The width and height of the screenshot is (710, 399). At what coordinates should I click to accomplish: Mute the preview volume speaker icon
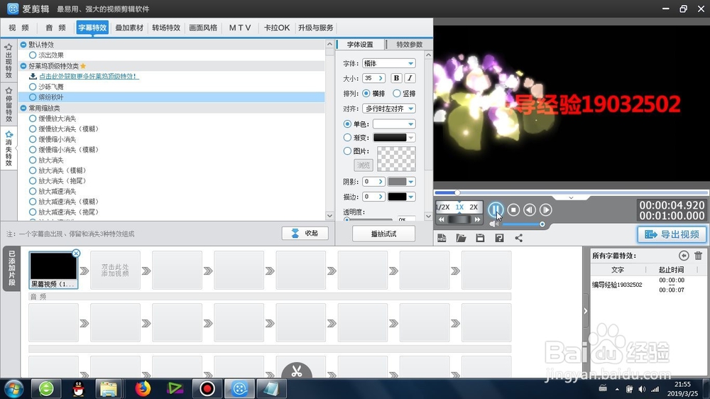point(493,224)
